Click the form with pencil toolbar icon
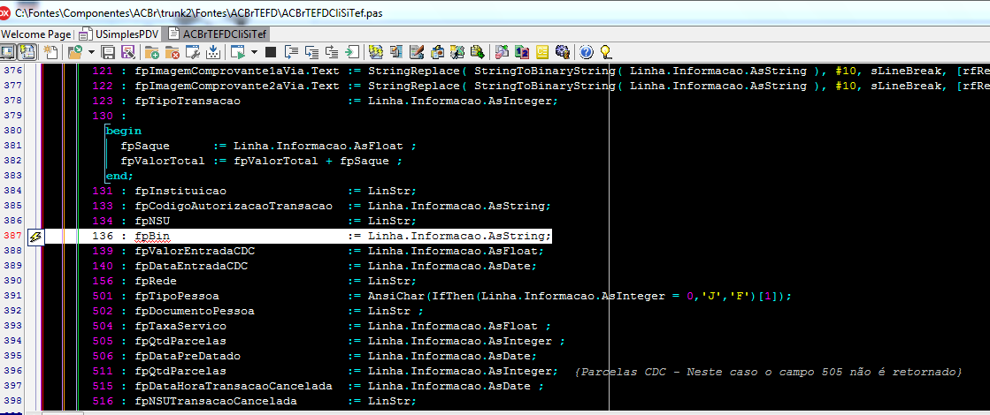 tap(417, 51)
